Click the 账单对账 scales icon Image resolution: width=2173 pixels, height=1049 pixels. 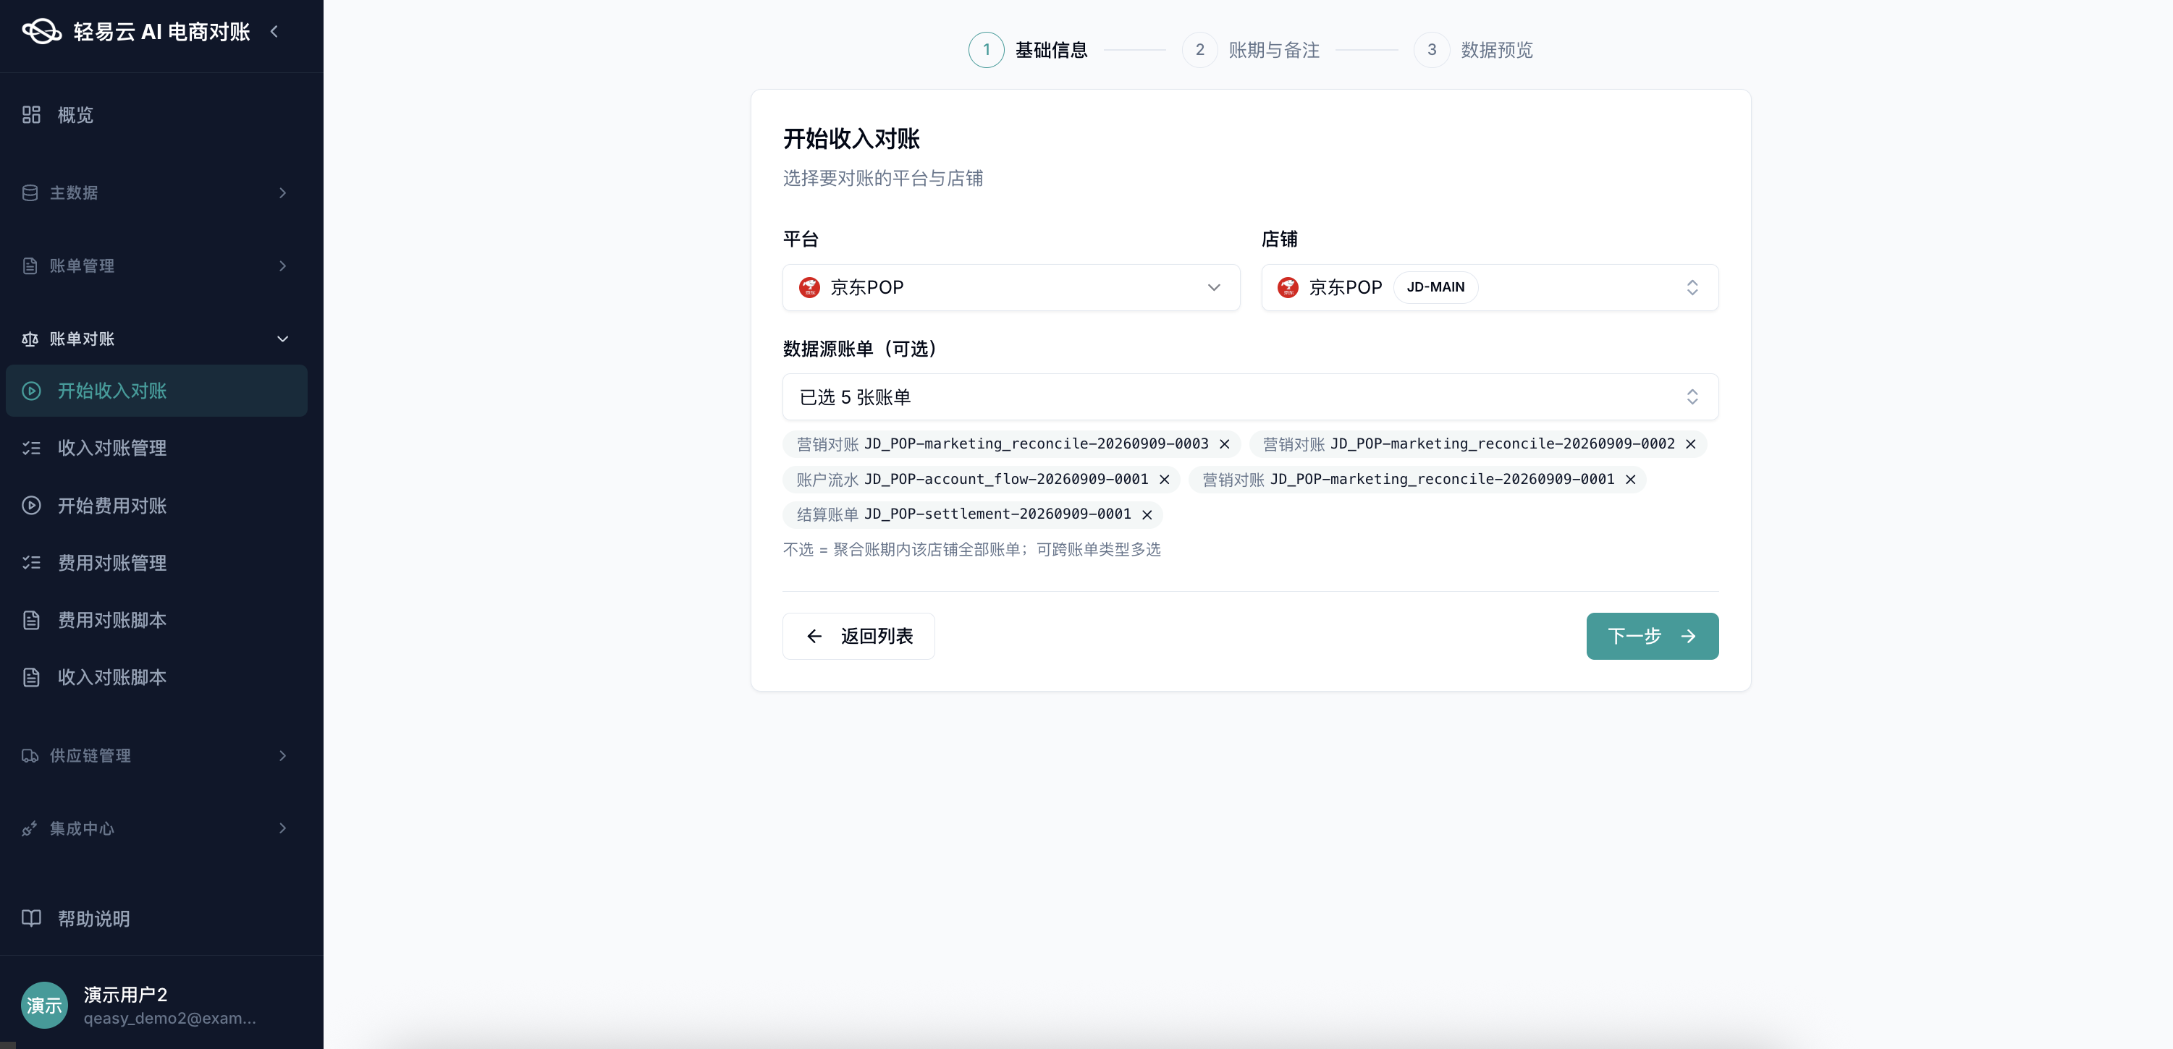(x=30, y=339)
